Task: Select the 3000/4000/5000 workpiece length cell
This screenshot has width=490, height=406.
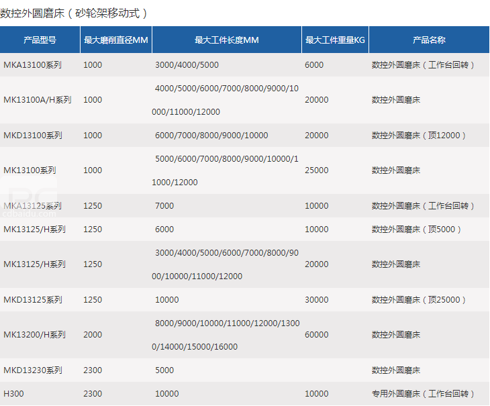Action: [x=187, y=65]
